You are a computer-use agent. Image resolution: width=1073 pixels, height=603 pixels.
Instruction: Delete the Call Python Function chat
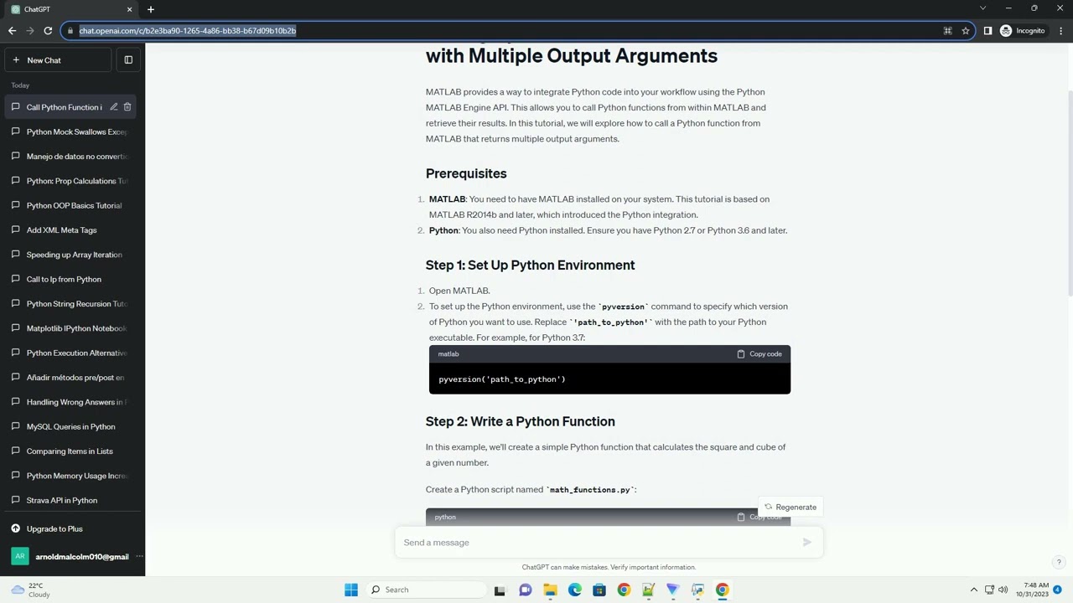127,107
